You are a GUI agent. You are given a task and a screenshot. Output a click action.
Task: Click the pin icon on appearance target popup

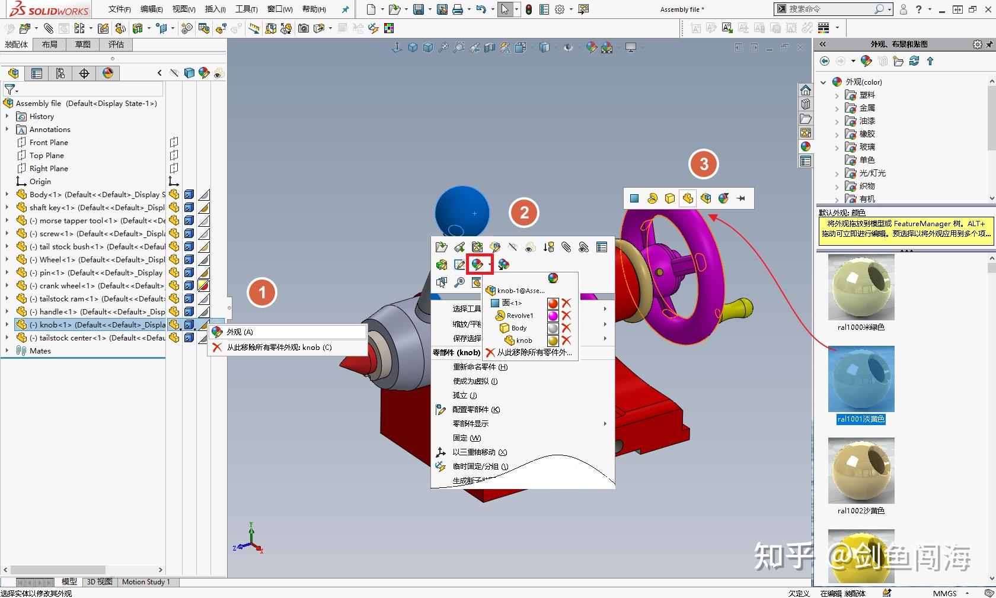tap(741, 198)
